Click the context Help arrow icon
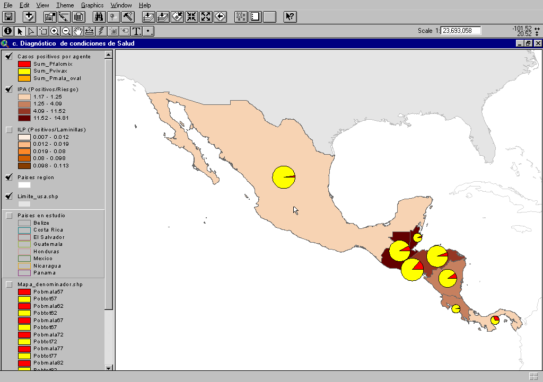 coord(290,16)
